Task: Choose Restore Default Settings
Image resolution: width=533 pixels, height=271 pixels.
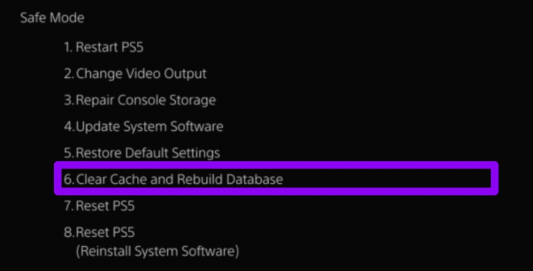Action: point(142,153)
